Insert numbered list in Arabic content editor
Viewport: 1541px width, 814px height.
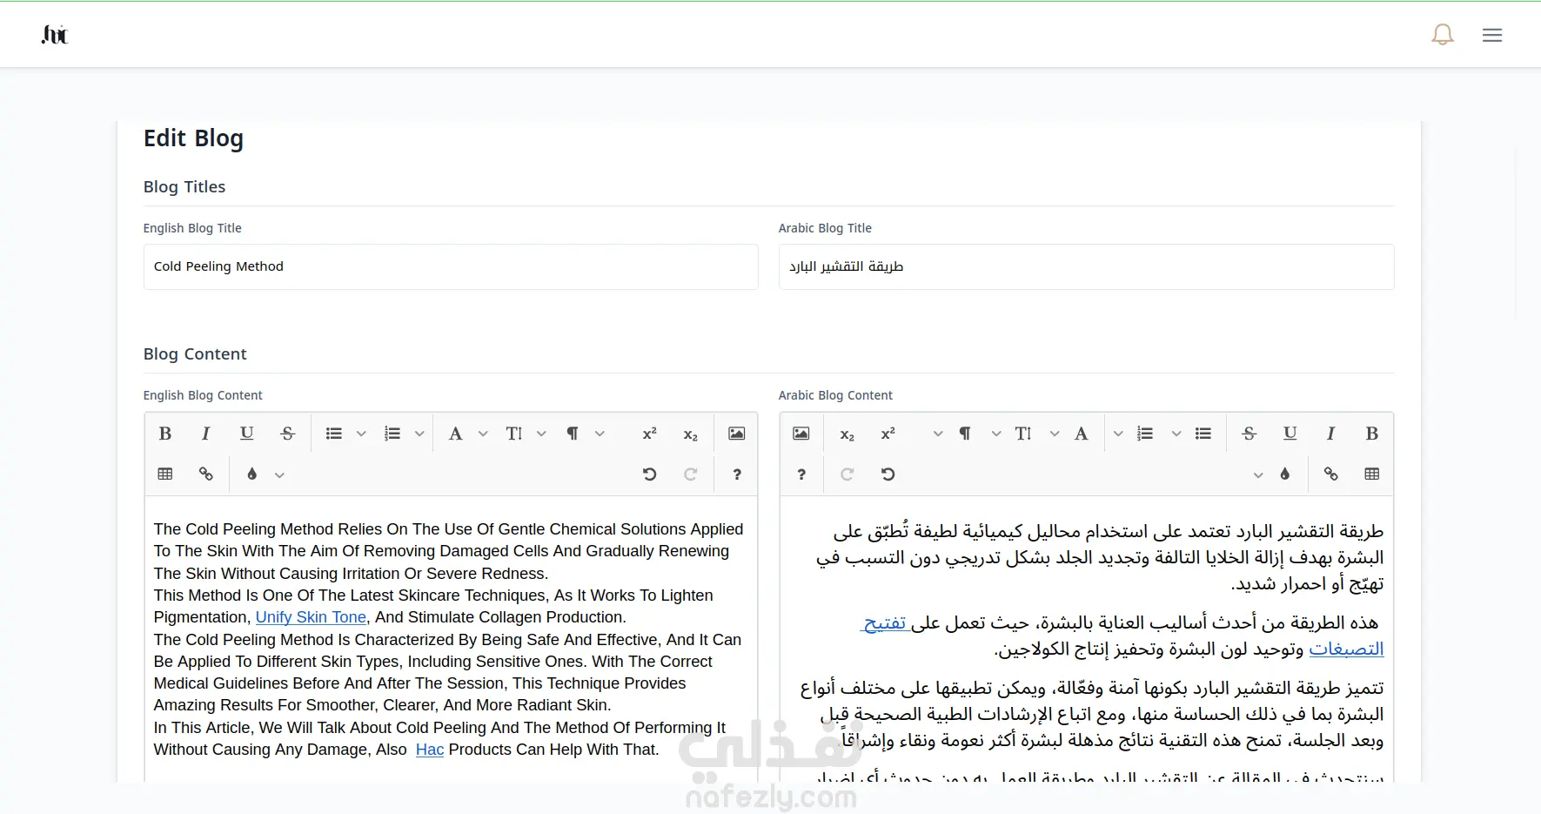click(x=1145, y=434)
